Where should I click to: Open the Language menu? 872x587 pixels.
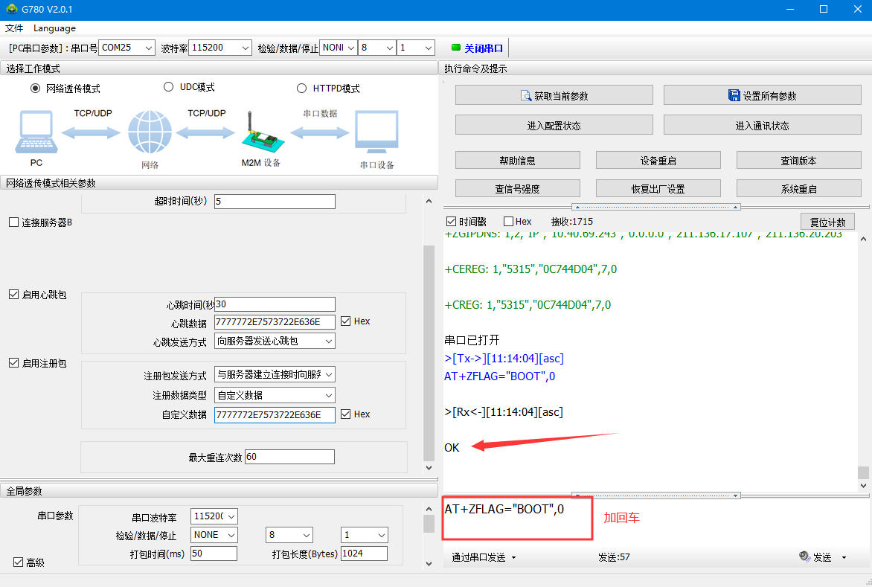click(x=54, y=28)
